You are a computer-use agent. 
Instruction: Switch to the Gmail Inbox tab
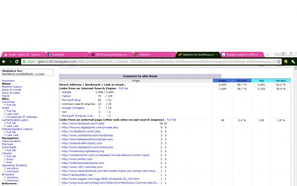pyautogui.click(x=24, y=55)
